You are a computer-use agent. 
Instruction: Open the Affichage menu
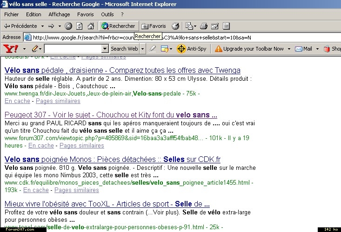click(x=59, y=14)
